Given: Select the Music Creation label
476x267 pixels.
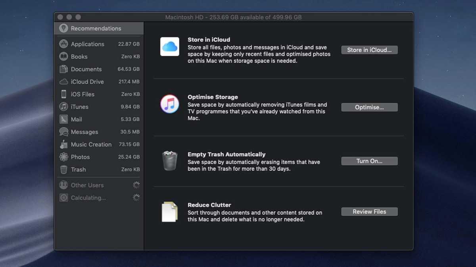Looking at the screenshot, I should 91,144.
